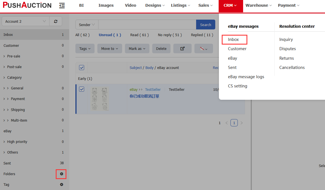Image resolution: width=325 pixels, height=190 pixels.
Task: Uncheck the TestSeller message checkbox
Action: [x=82, y=89]
